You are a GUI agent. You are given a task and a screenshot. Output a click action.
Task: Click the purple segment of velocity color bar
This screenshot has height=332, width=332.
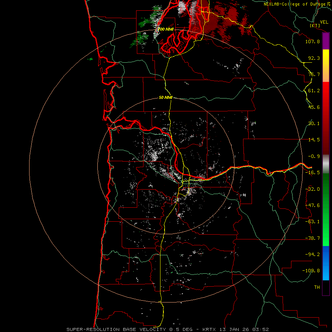tap(326, 41)
